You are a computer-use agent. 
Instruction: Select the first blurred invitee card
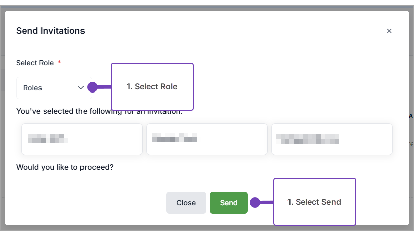coord(81,139)
